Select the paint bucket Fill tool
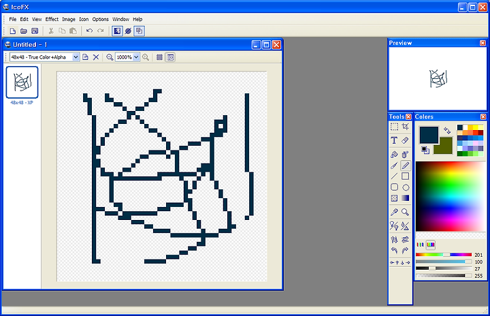The image size is (490, 316). (394, 154)
